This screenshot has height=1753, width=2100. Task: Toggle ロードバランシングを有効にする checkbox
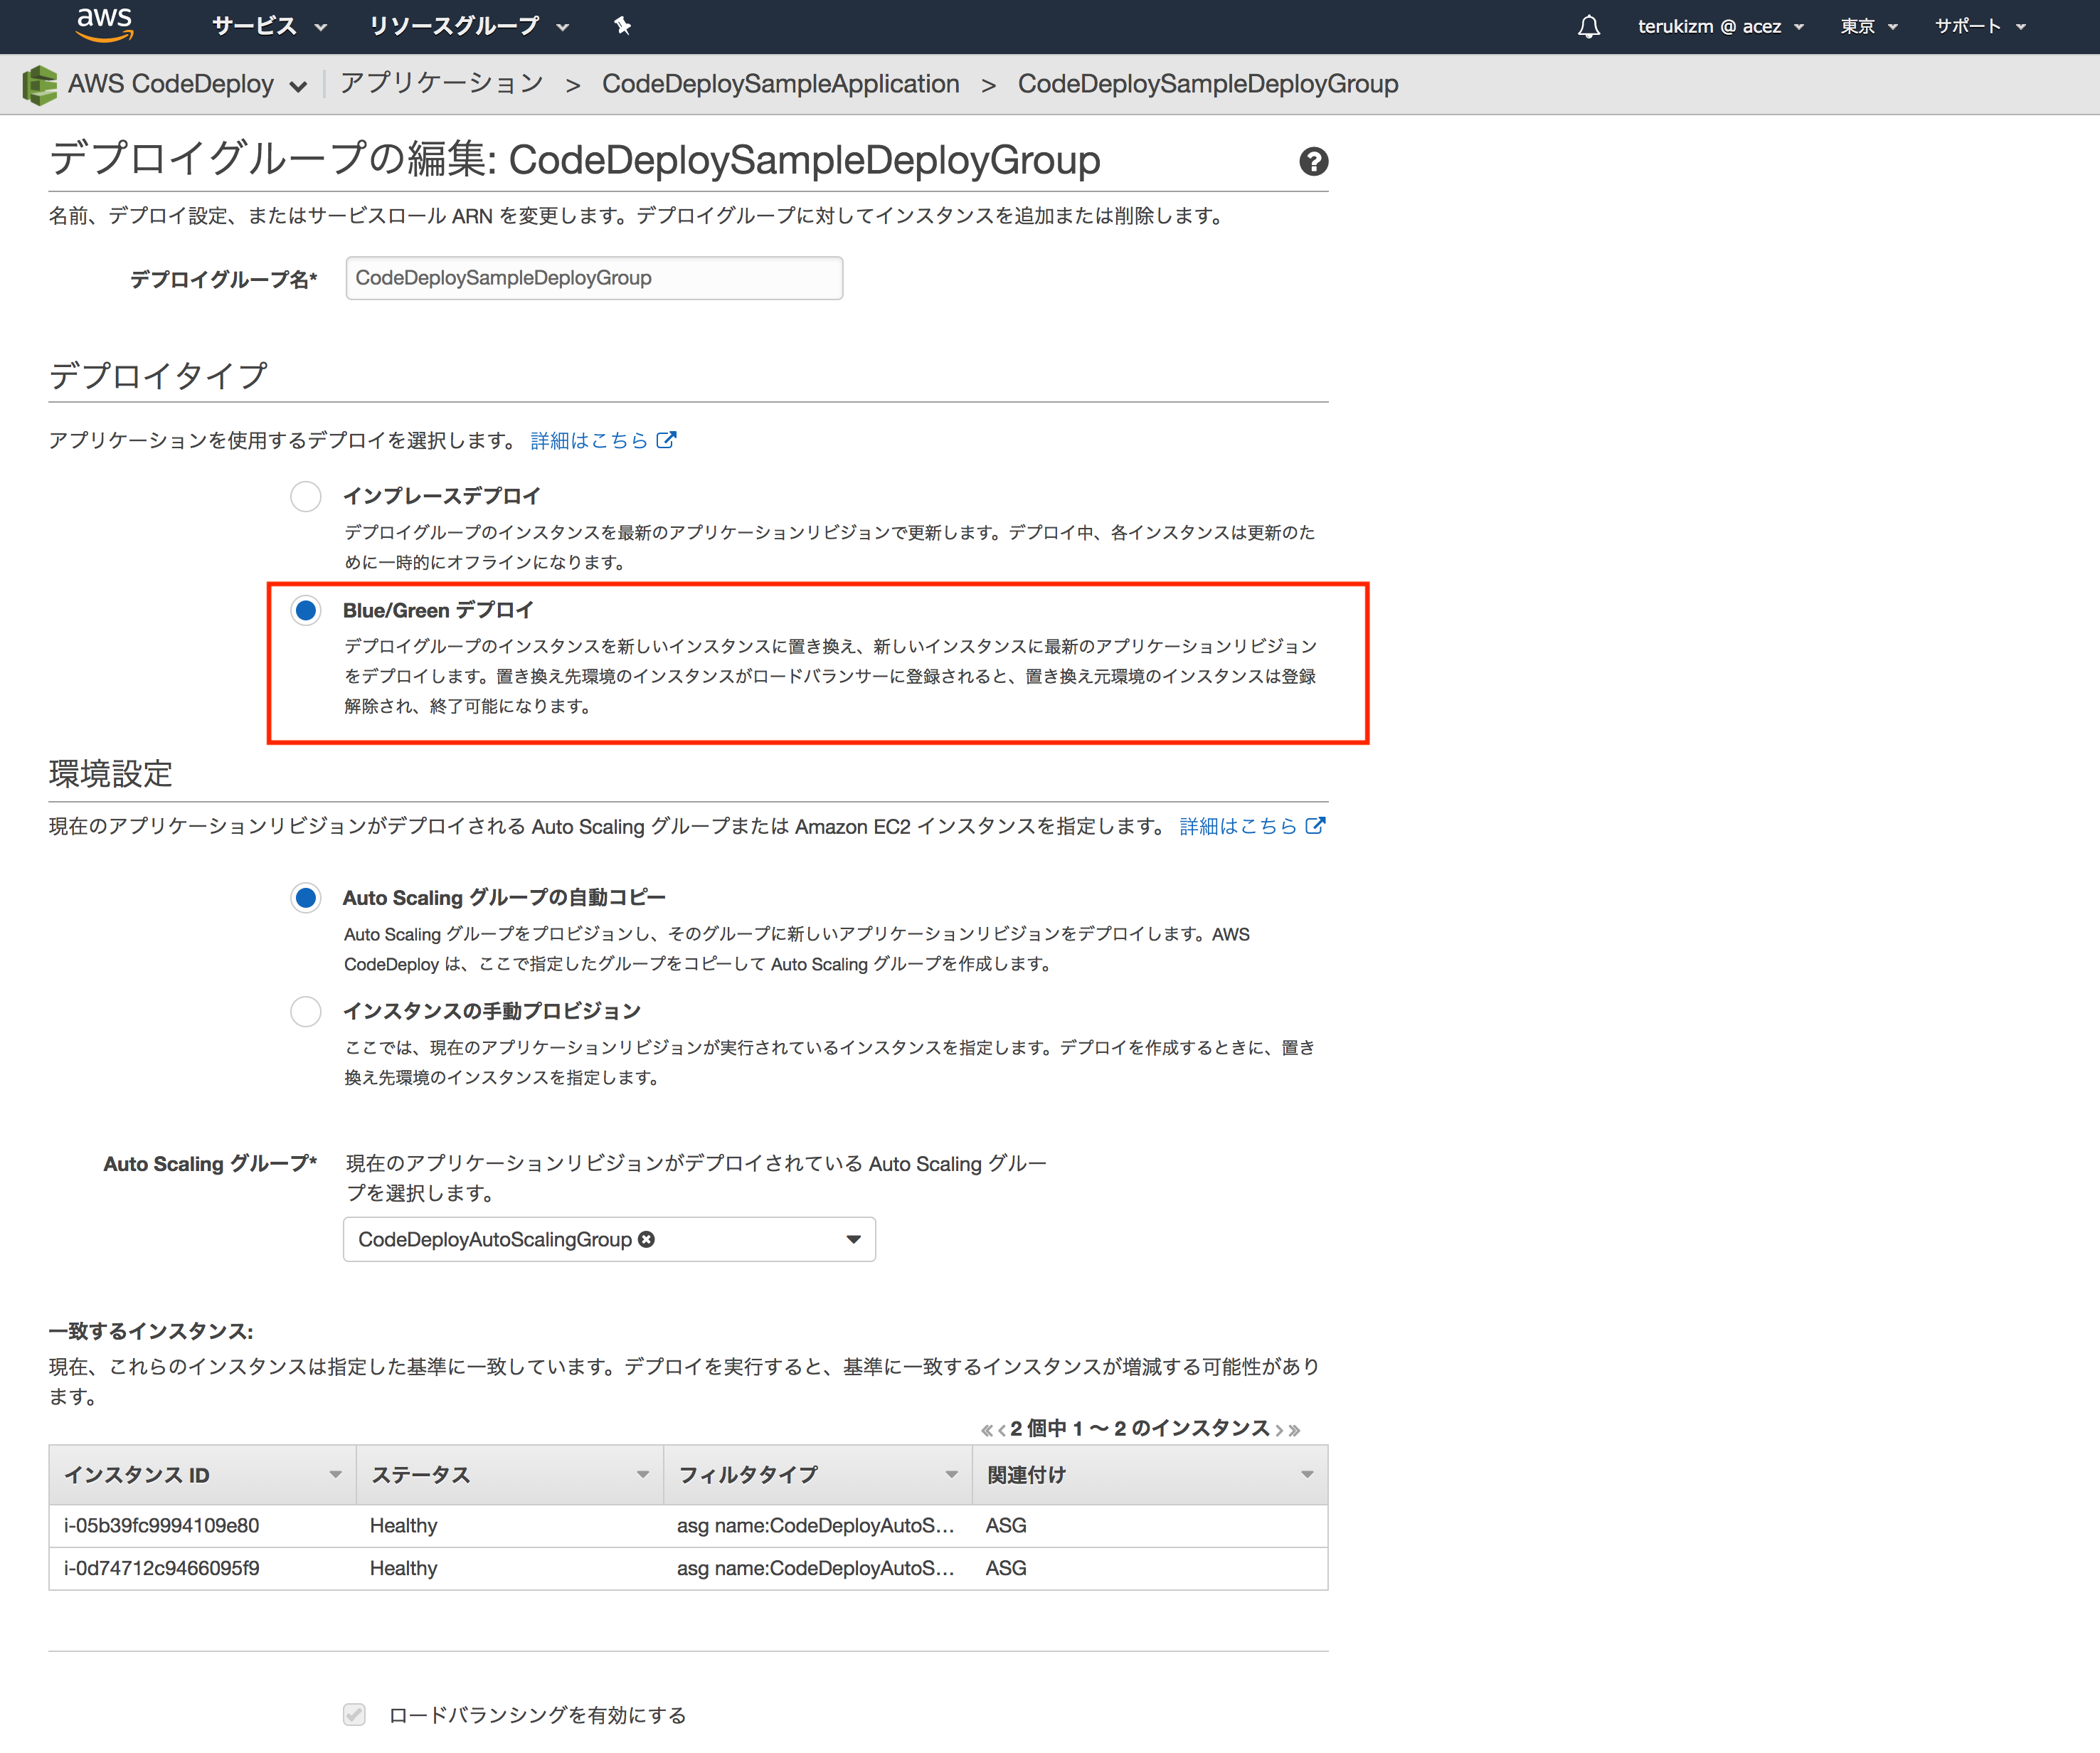tap(354, 1715)
